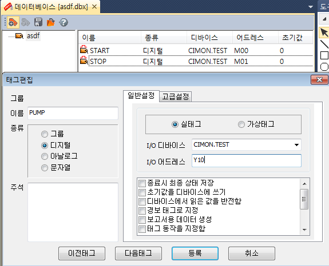Click the START tag row icon
This screenshot has height=266, width=329.
(x=84, y=50)
